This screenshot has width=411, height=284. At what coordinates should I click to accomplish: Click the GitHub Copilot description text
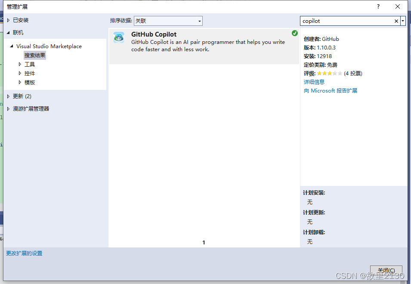pyautogui.click(x=208, y=46)
